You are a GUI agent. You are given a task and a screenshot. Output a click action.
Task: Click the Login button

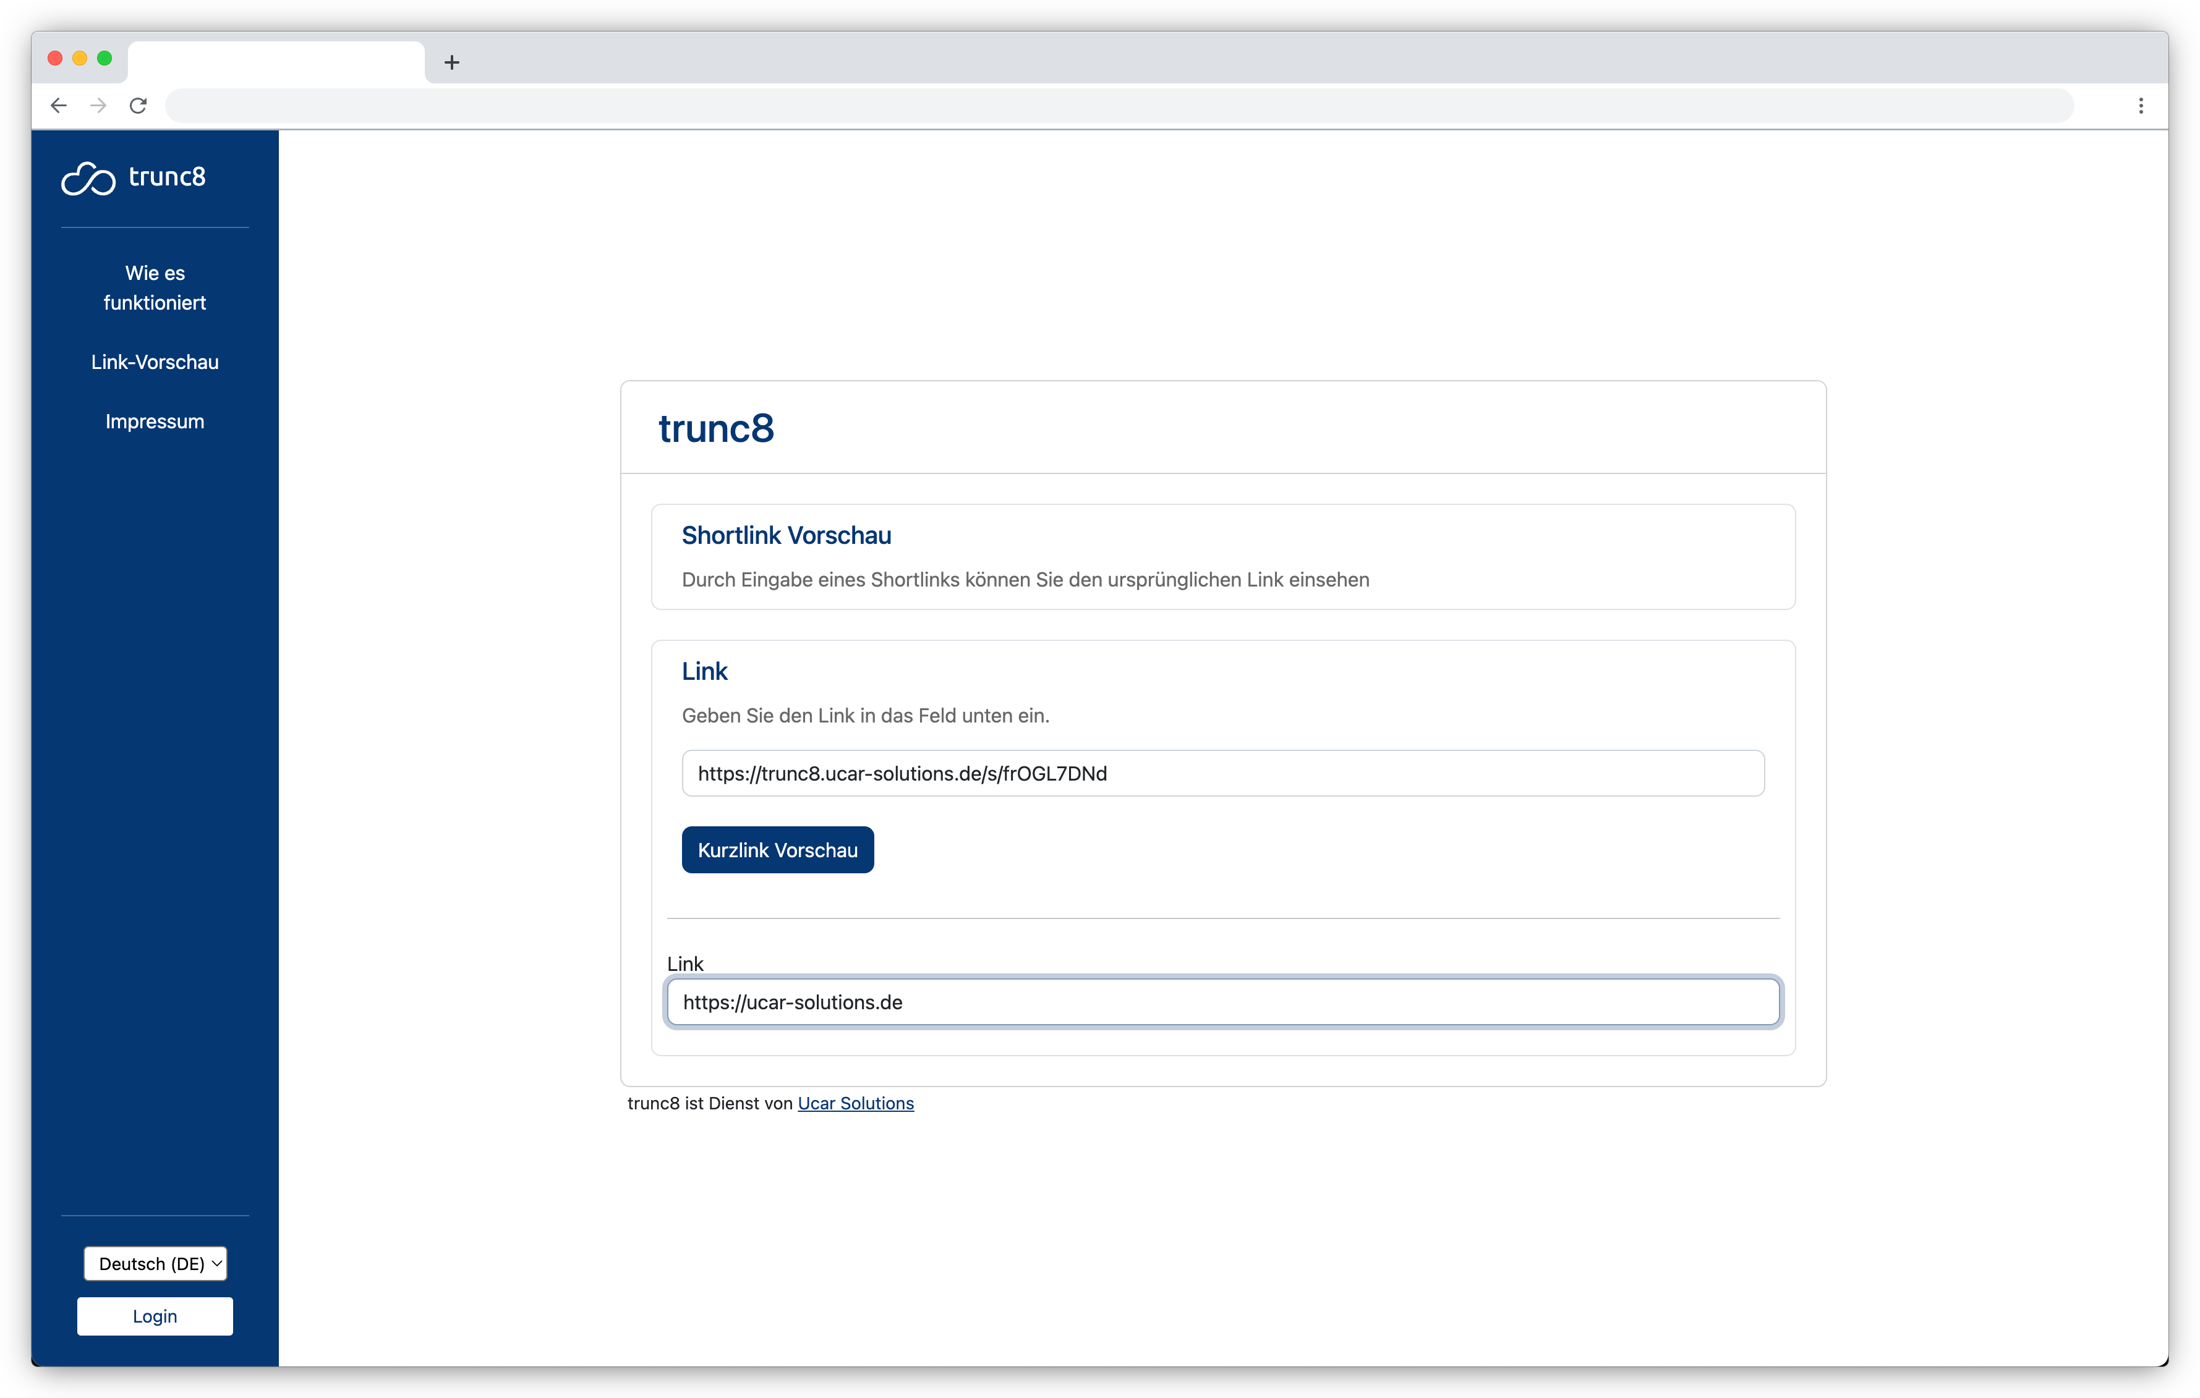155,1316
